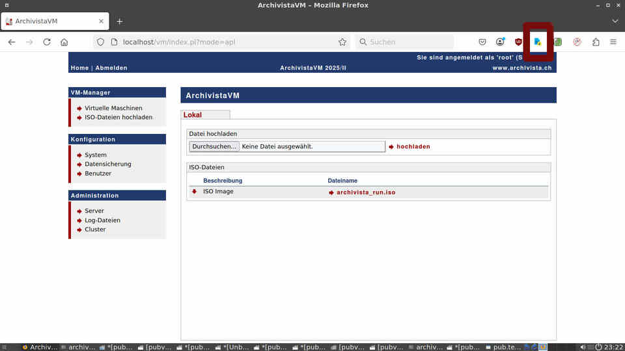
Task: Reload the current page
Action: pos(47,42)
